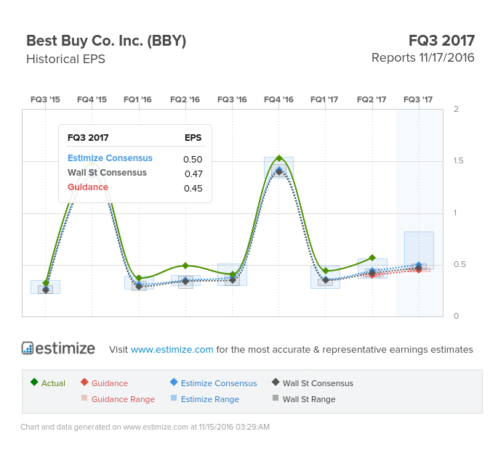Click the FQ3 '17 blue Estimize consensus point
This screenshot has height=450, width=498.
419,264
